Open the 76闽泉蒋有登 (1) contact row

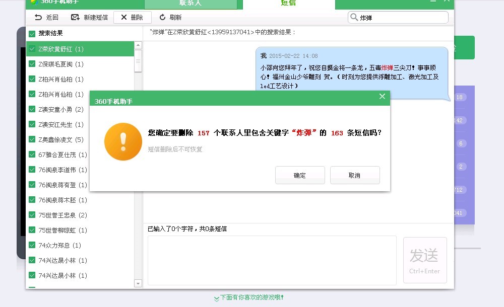coord(80,185)
